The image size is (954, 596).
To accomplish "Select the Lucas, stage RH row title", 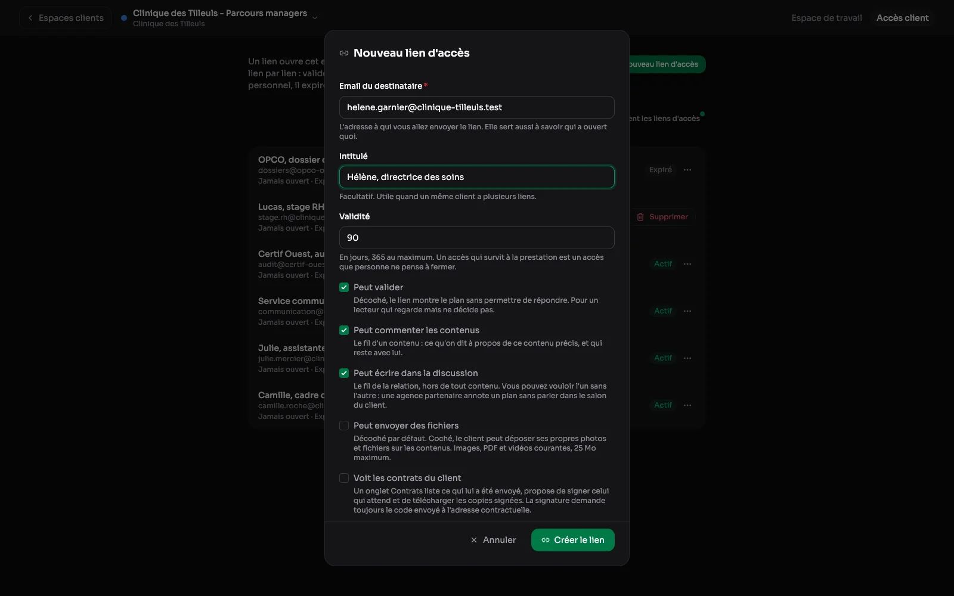I will pos(291,207).
